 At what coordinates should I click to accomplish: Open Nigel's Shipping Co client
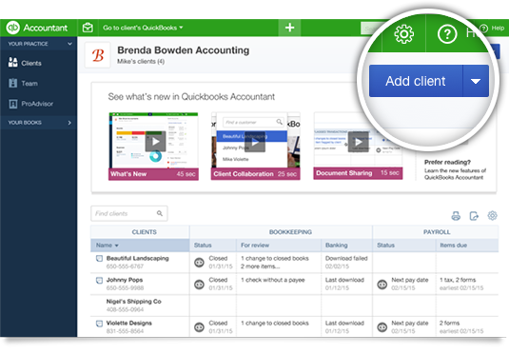[134, 302]
